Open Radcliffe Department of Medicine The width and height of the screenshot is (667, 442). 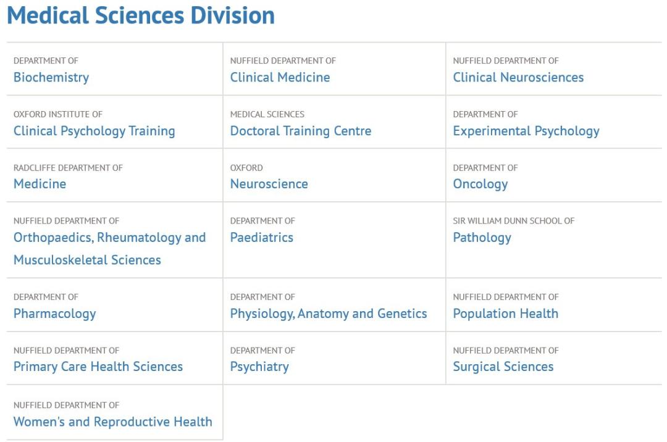coord(40,184)
